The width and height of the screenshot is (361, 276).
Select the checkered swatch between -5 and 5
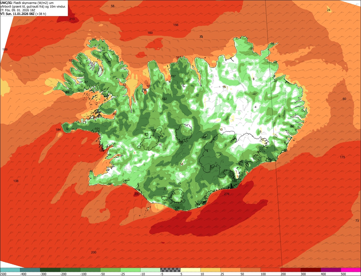click(x=170, y=270)
